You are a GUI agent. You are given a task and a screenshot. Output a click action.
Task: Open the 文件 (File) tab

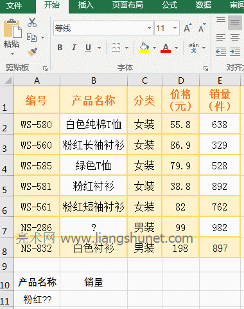pos(14,6)
